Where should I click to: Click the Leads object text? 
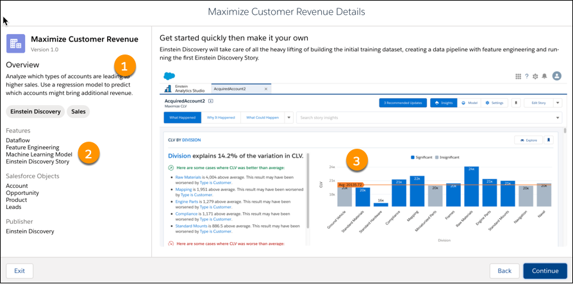(x=13, y=207)
